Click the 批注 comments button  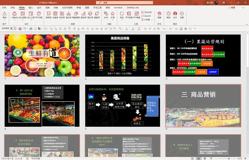point(242,8)
